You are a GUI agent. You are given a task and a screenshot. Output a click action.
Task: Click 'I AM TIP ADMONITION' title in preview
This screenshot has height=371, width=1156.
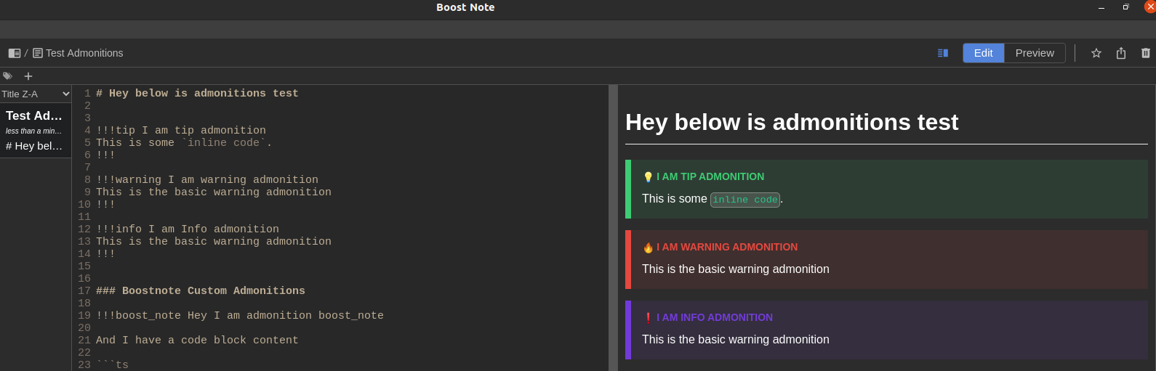710,176
